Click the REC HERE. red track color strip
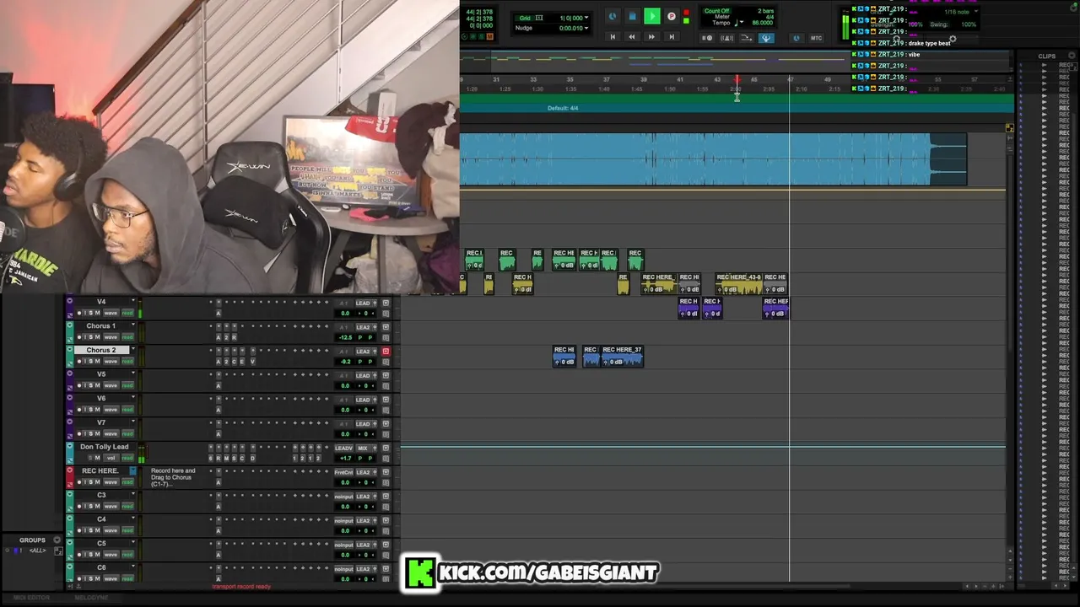1080x607 pixels. point(69,476)
